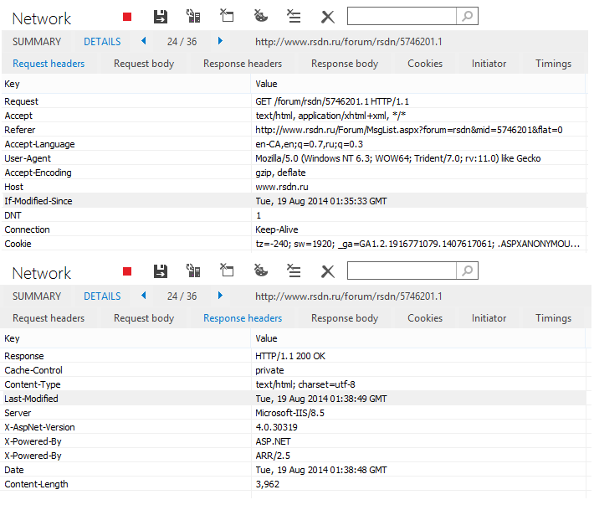Select the X-AspNet-Version header row
The height and width of the screenshot is (505, 594).
294,427
